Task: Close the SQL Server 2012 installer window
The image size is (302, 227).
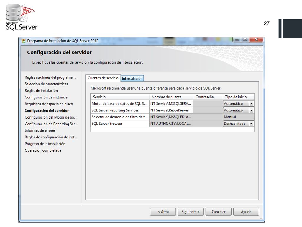Action: click(x=256, y=40)
